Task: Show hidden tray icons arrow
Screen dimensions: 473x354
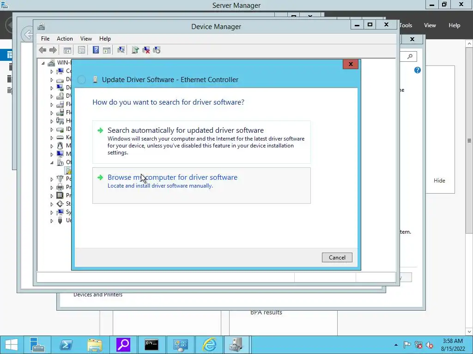Action: [x=396, y=345]
